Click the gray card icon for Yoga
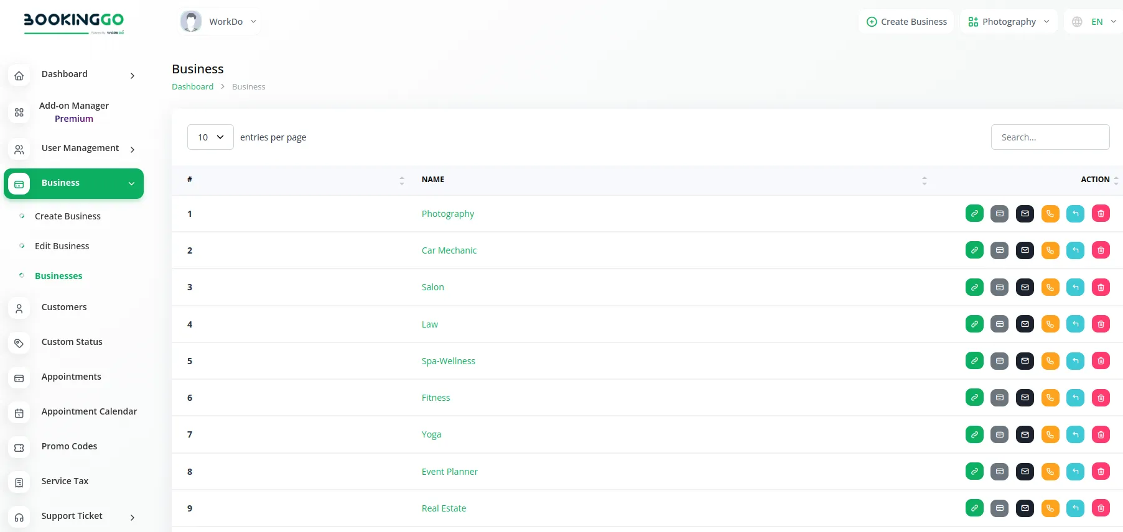This screenshot has height=532, width=1123. 1000,434
